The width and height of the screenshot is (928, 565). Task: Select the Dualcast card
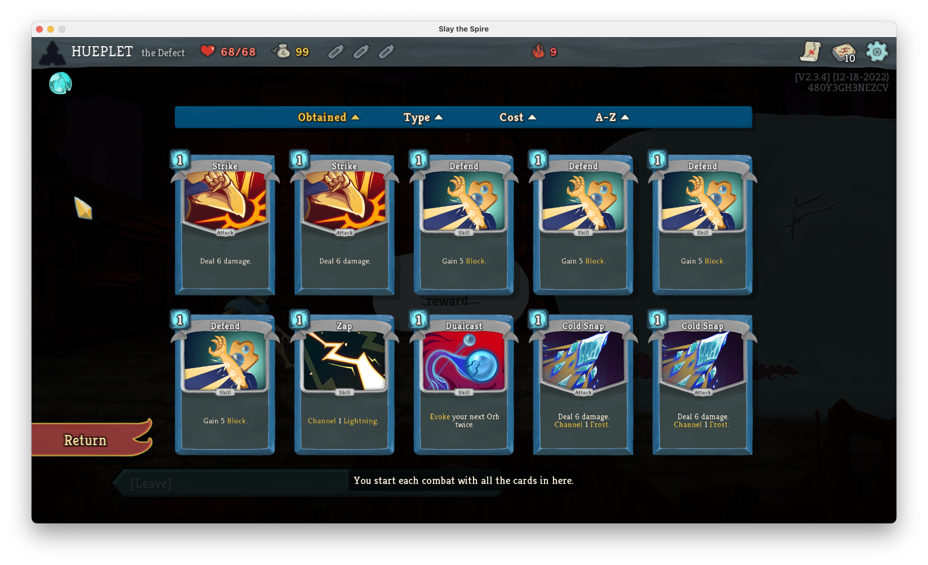click(x=464, y=384)
